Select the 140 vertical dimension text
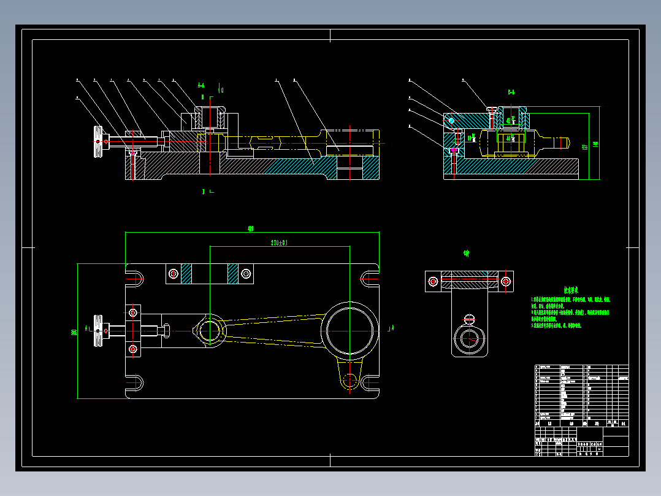The image size is (661, 496). [595, 144]
